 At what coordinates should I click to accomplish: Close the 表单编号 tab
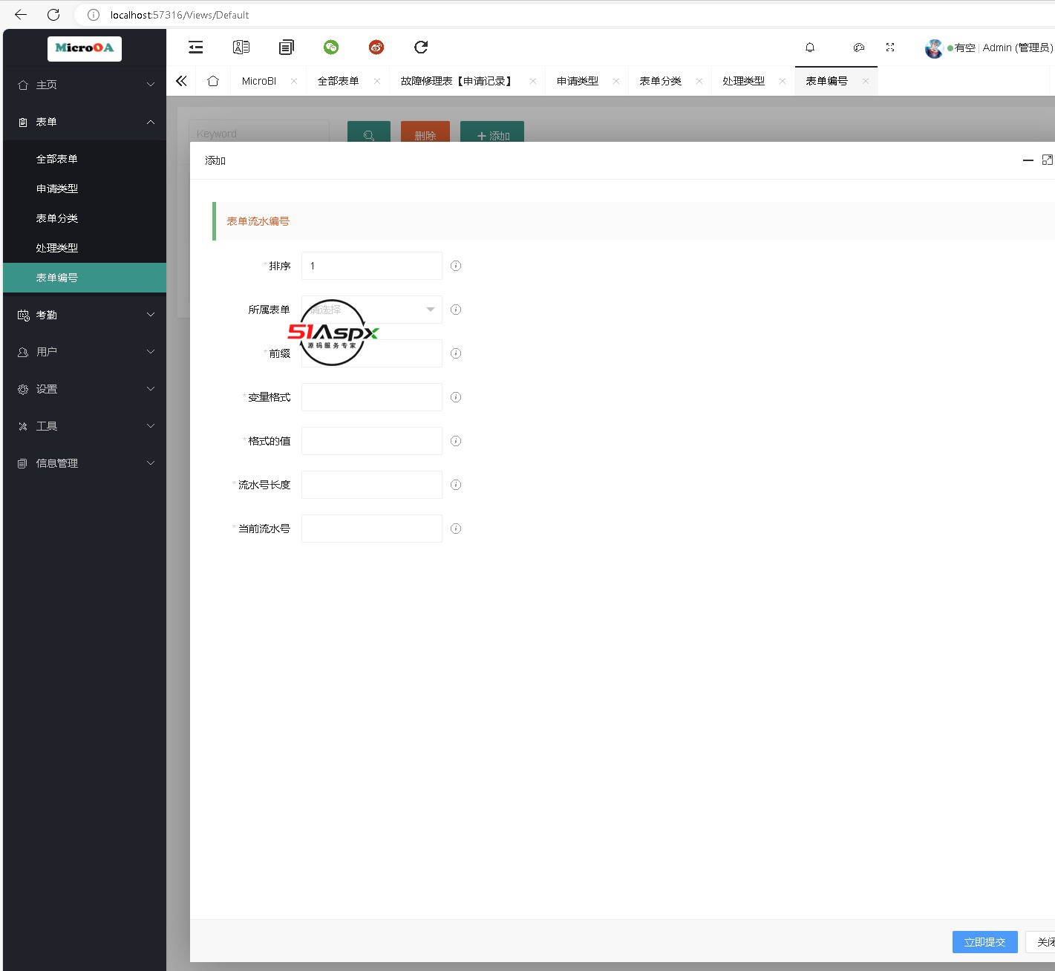[x=866, y=81]
